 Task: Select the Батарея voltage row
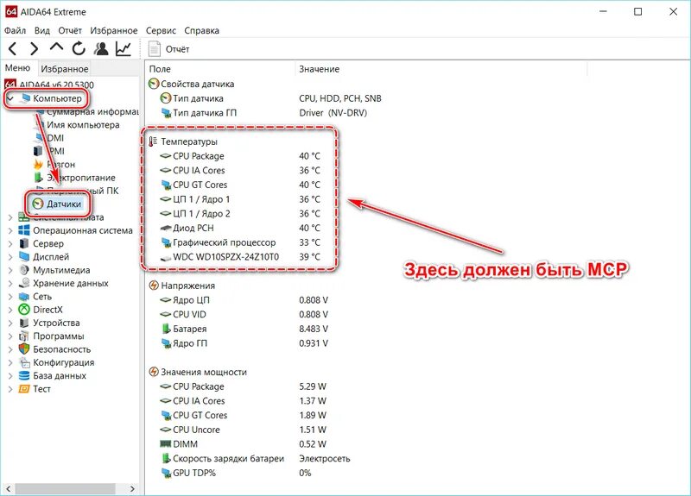[x=244, y=329]
